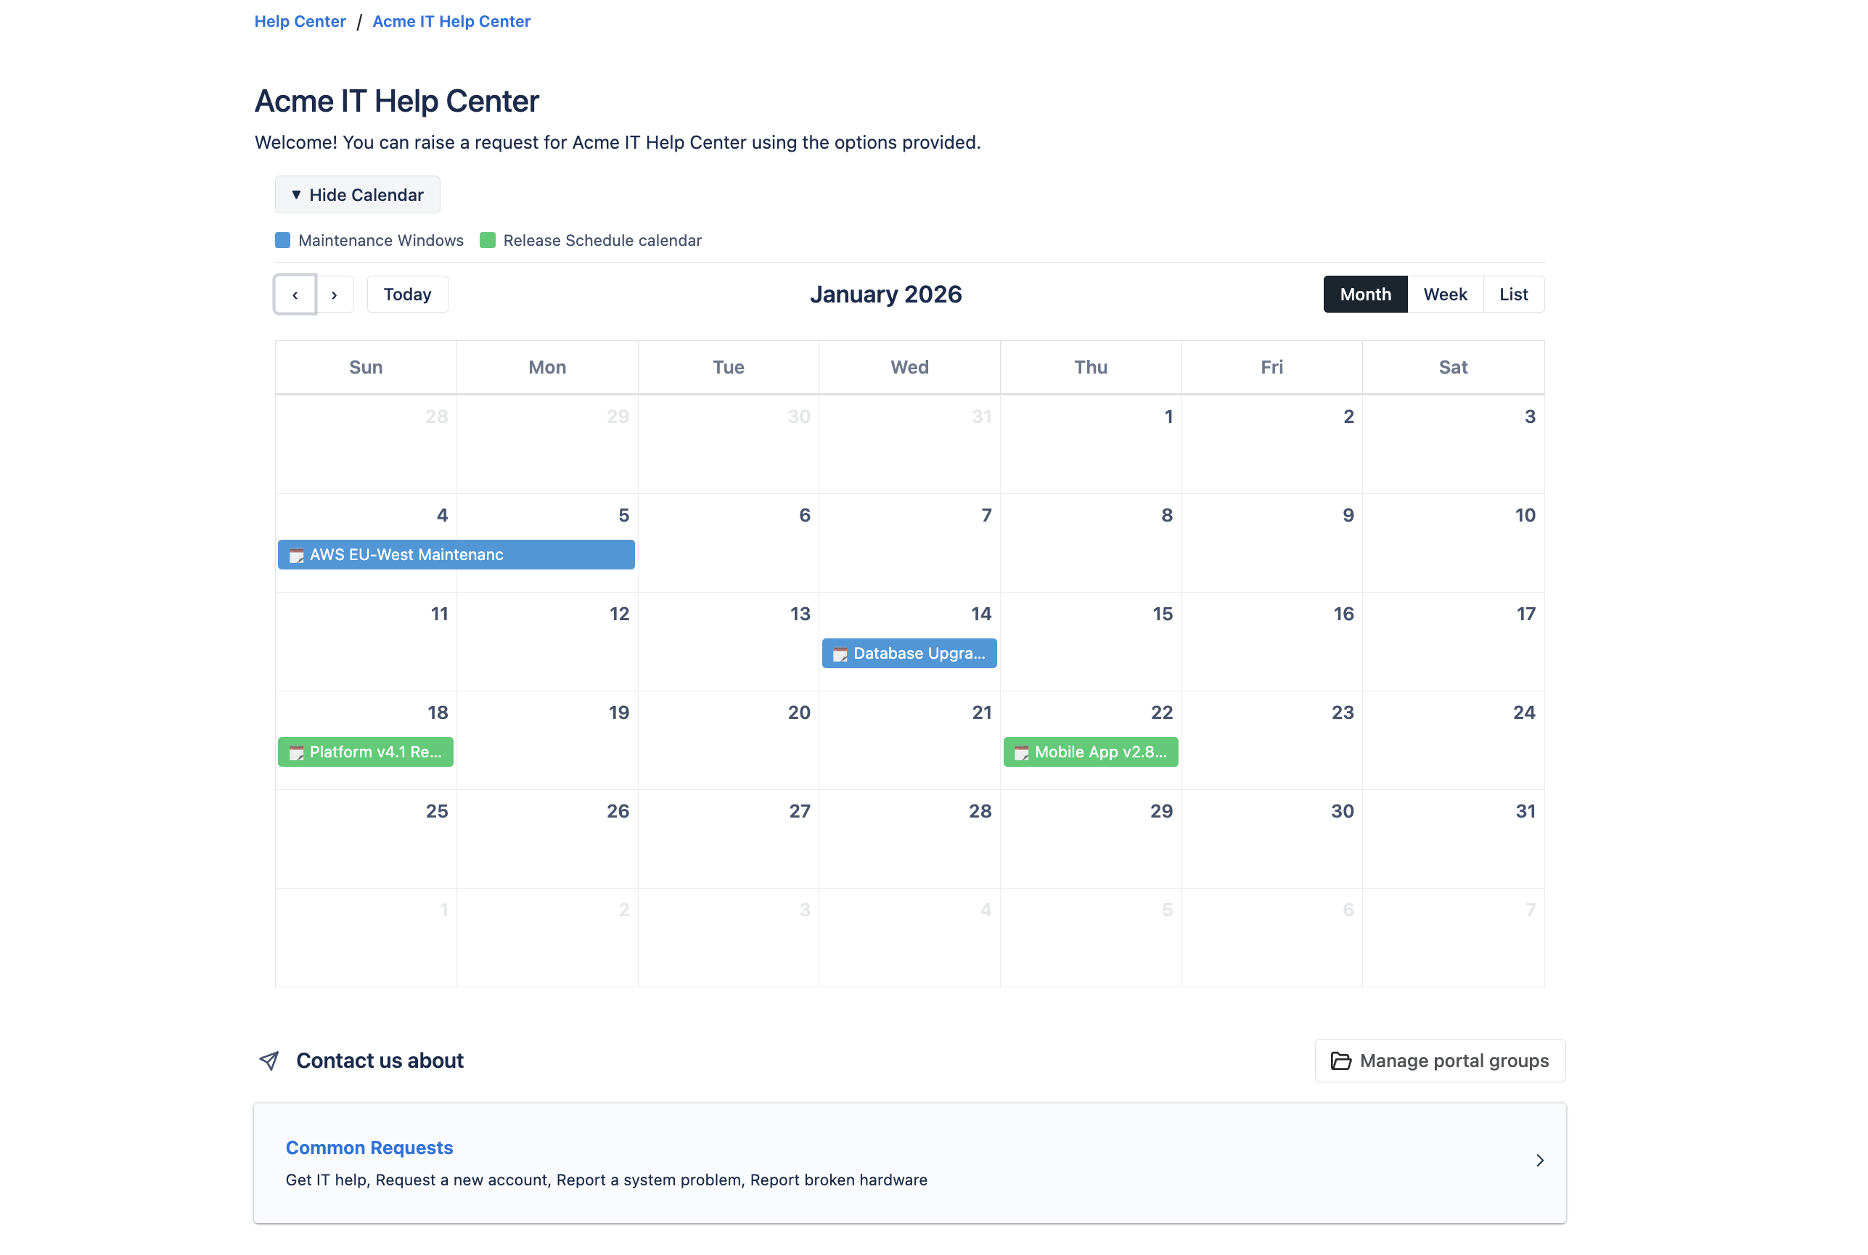Open the Hide Calendar dropdown control

[357, 194]
